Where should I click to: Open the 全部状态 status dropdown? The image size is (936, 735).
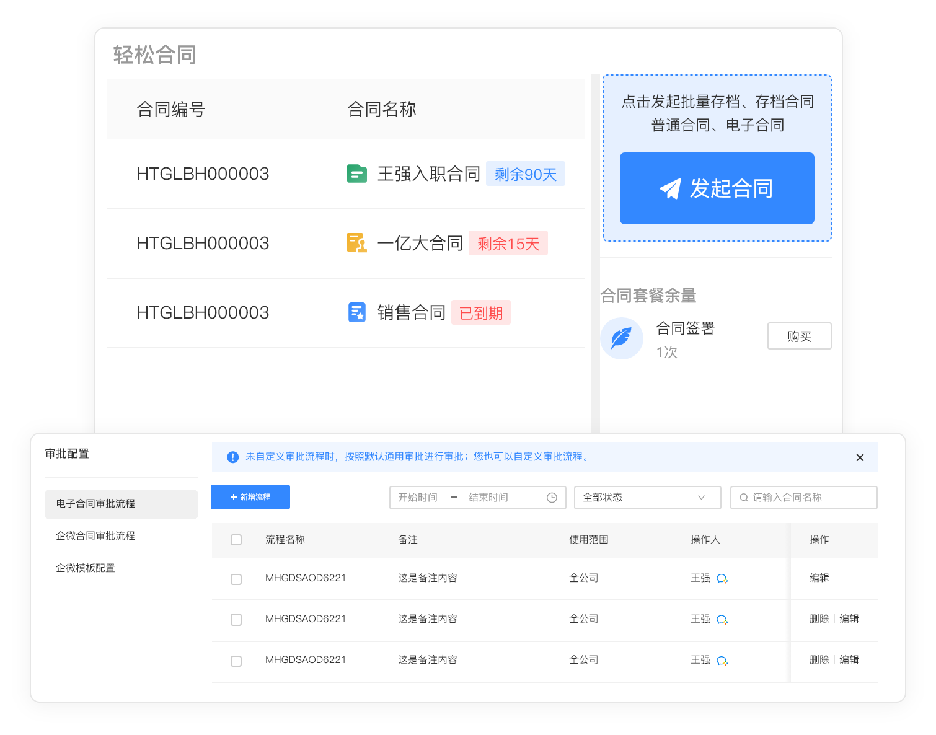tap(647, 498)
